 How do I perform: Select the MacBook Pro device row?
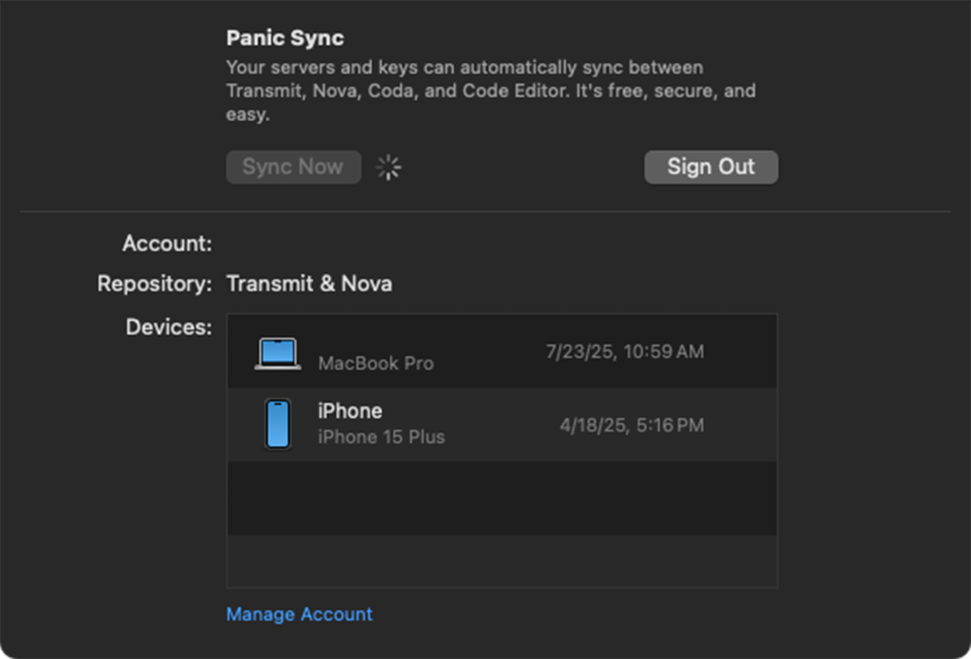pos(502,351)
